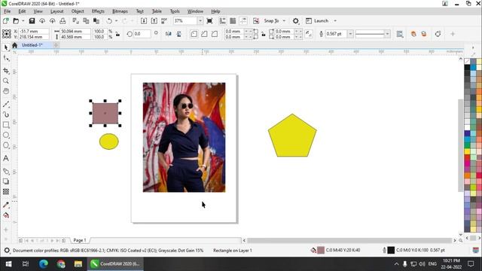Expand the Snap To dropdown

[x=284, y=21]
